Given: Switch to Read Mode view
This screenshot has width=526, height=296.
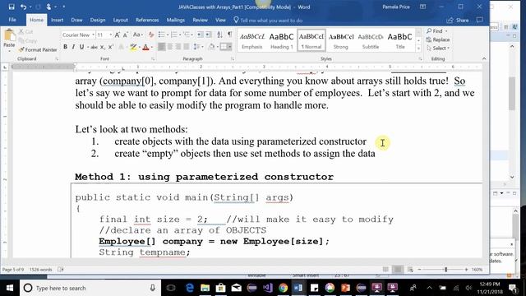Looking at the screenshot, I should (x=385, y=270).
